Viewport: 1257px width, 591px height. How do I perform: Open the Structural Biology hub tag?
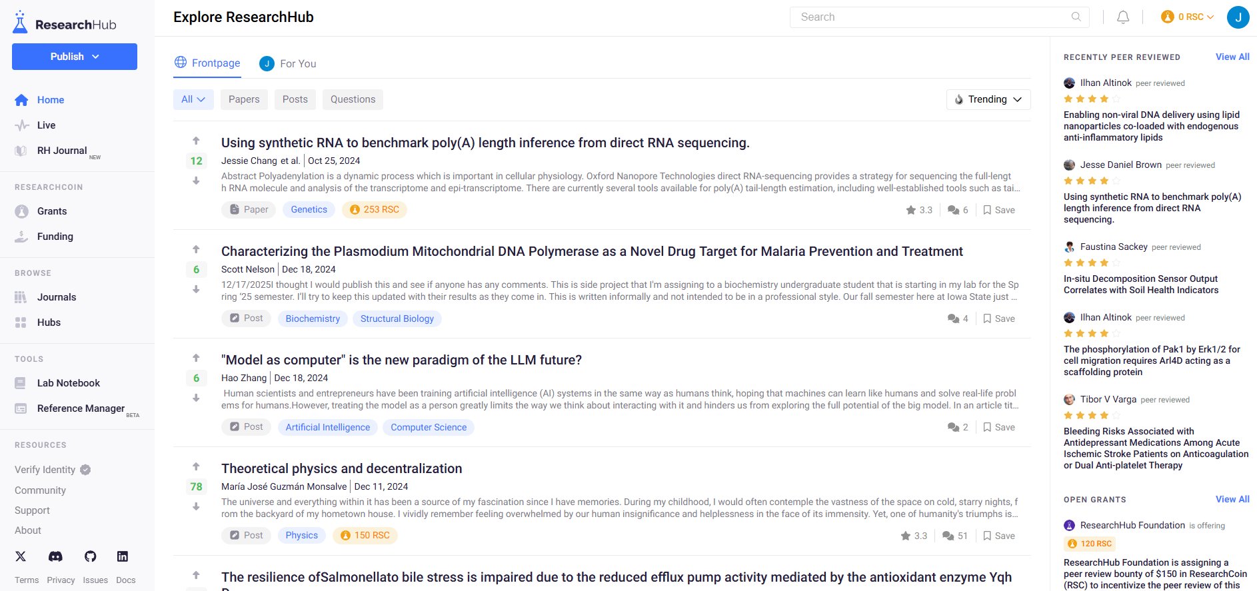click(397, 318)
